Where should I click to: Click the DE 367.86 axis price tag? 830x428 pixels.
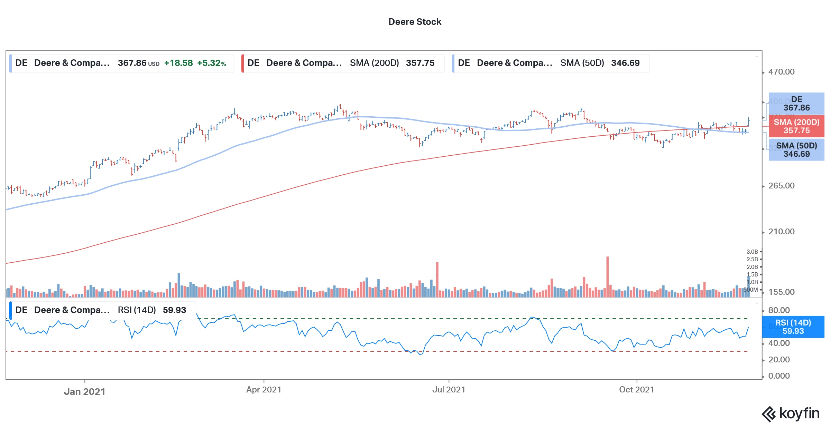tap(796, 104)
